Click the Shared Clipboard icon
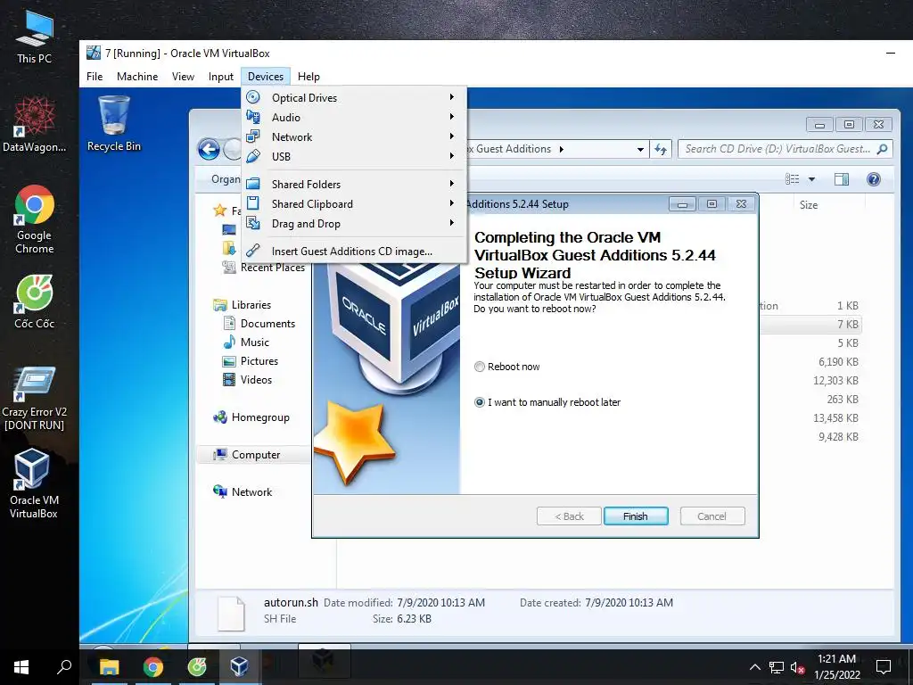The height and width of the screenshot is (685, 913). (x=252, y=203)
